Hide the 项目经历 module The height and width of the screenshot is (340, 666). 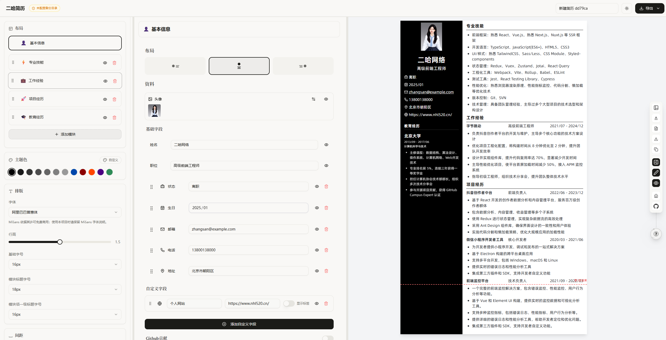click(x=105, y=99)
